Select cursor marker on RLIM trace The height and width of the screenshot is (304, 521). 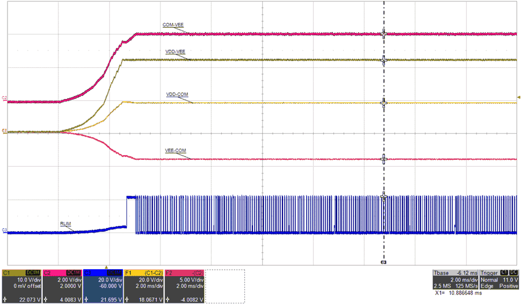point(384,197)
